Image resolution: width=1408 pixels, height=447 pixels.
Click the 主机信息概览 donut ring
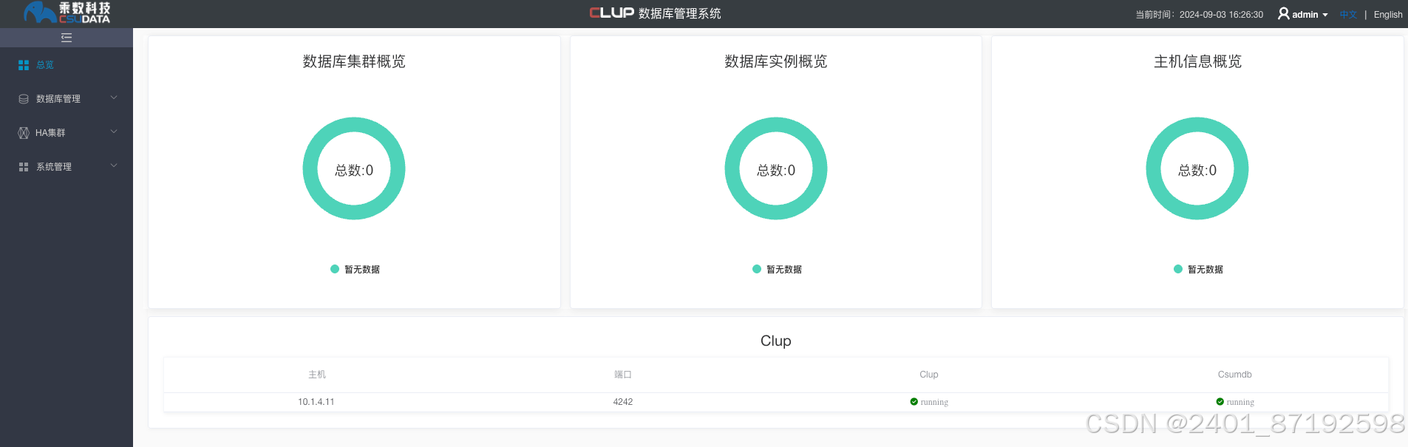(1197, 124)
